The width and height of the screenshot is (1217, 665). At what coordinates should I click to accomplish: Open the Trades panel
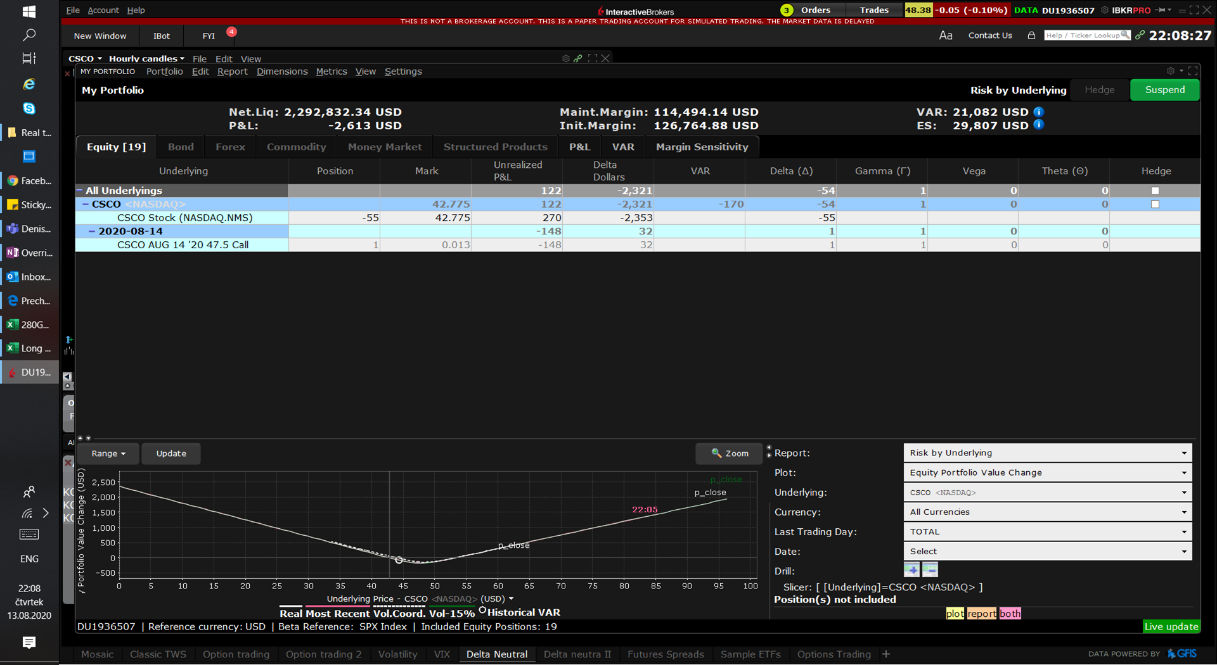[874, 10]
